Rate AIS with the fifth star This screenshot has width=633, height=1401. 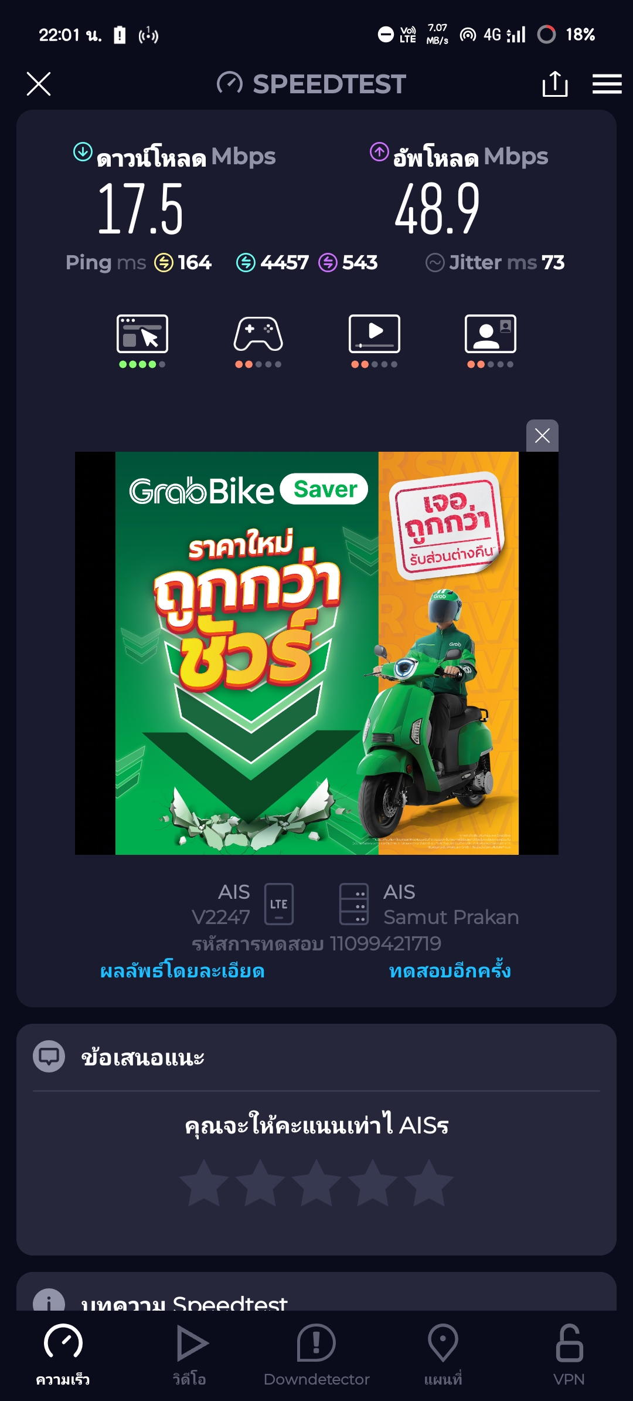429,1183
